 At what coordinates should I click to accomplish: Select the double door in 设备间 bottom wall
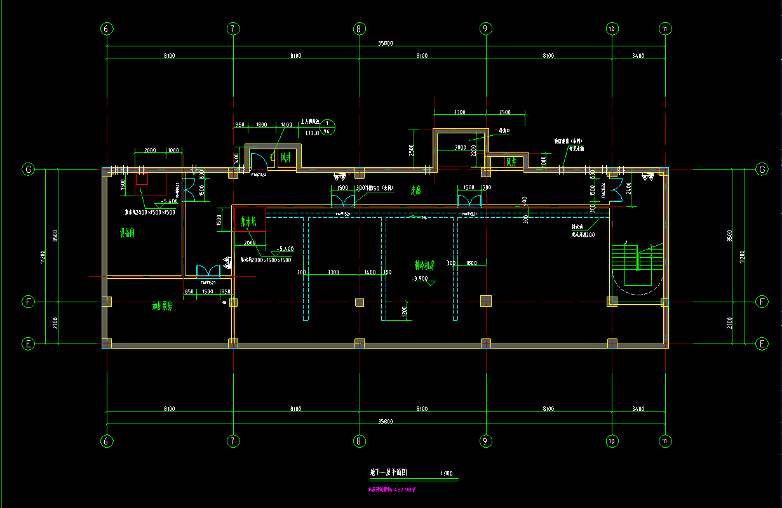tap(208, 271)
